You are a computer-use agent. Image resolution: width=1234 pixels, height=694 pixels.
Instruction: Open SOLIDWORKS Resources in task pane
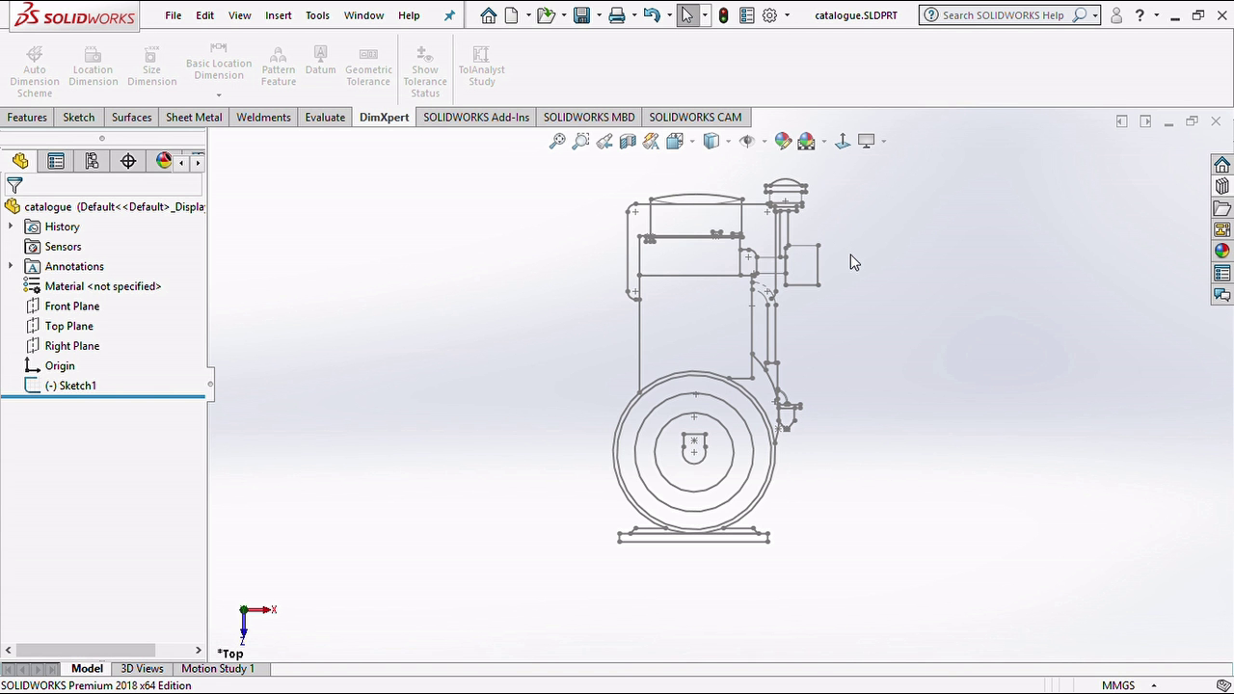pyautogui.click(x=1222, y=165)
